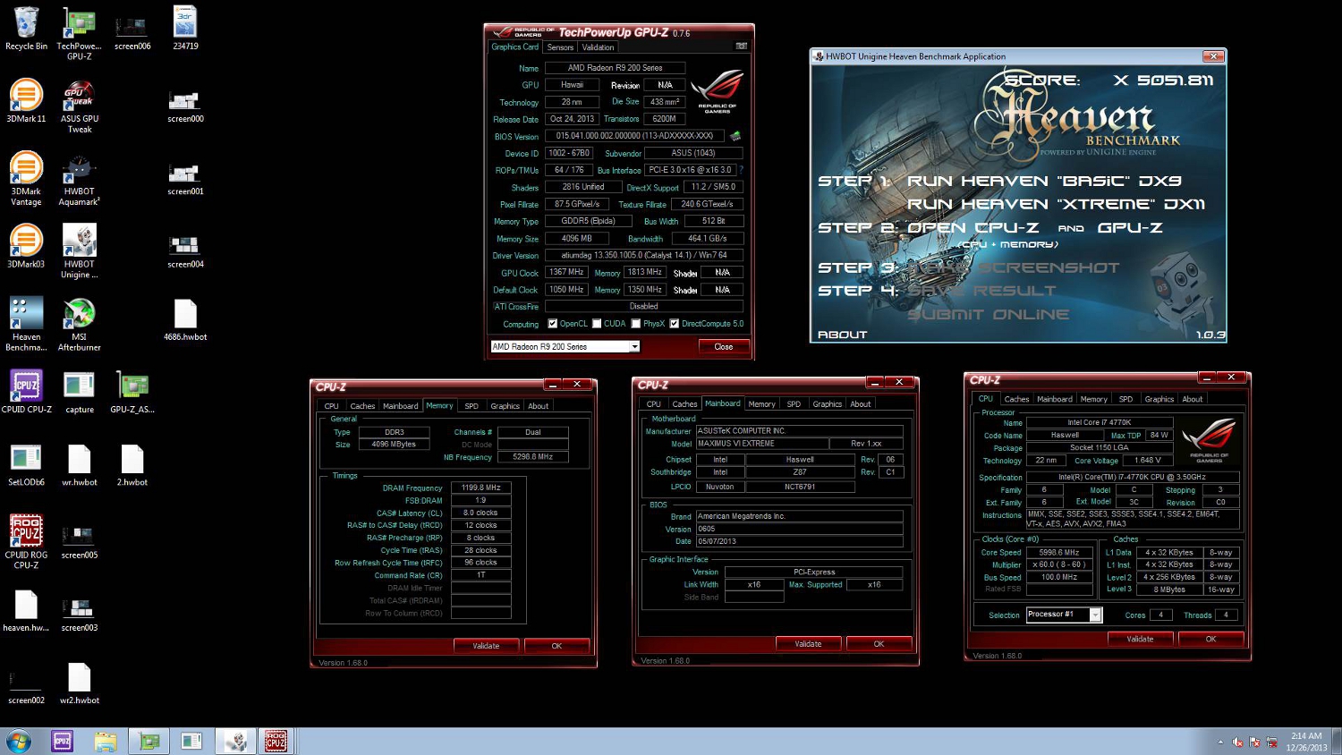Viewport: 1342px width, 755px height.
Task: Switch to GPU-Z via its taskbar icon
Action: click(149, 741)
